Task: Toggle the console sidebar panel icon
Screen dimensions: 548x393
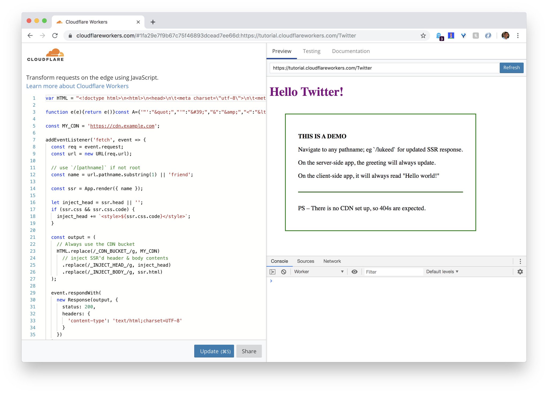Action: pyautogui.click(x=272, y=272)
